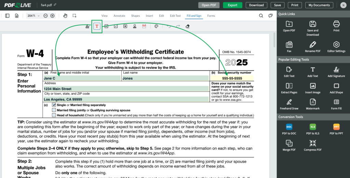Click the First name field containing Jane C
Viewport: 350px width, 178px height.
point(82,78)
